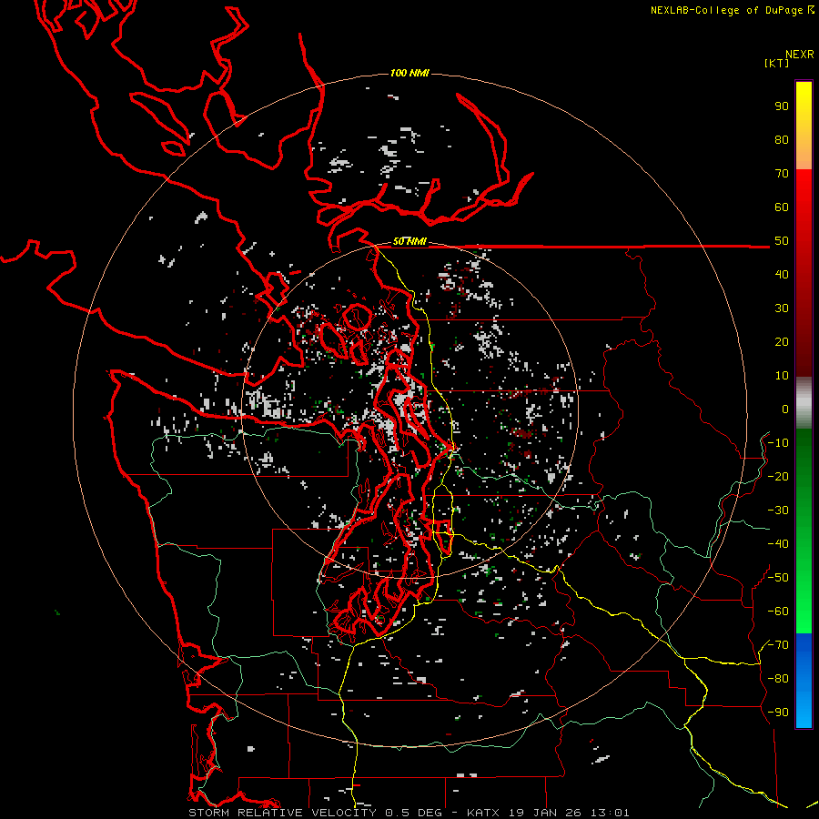Click the -20 value on the velocity scale
Screen dimensions: 819x819
coord(778,477)
